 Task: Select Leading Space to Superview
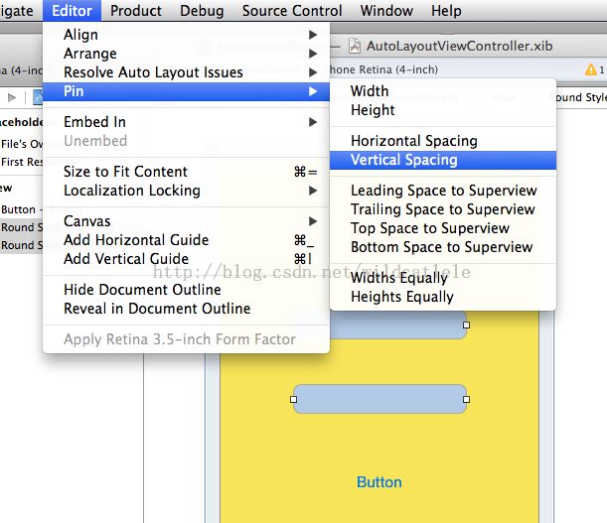coord(443,191)
